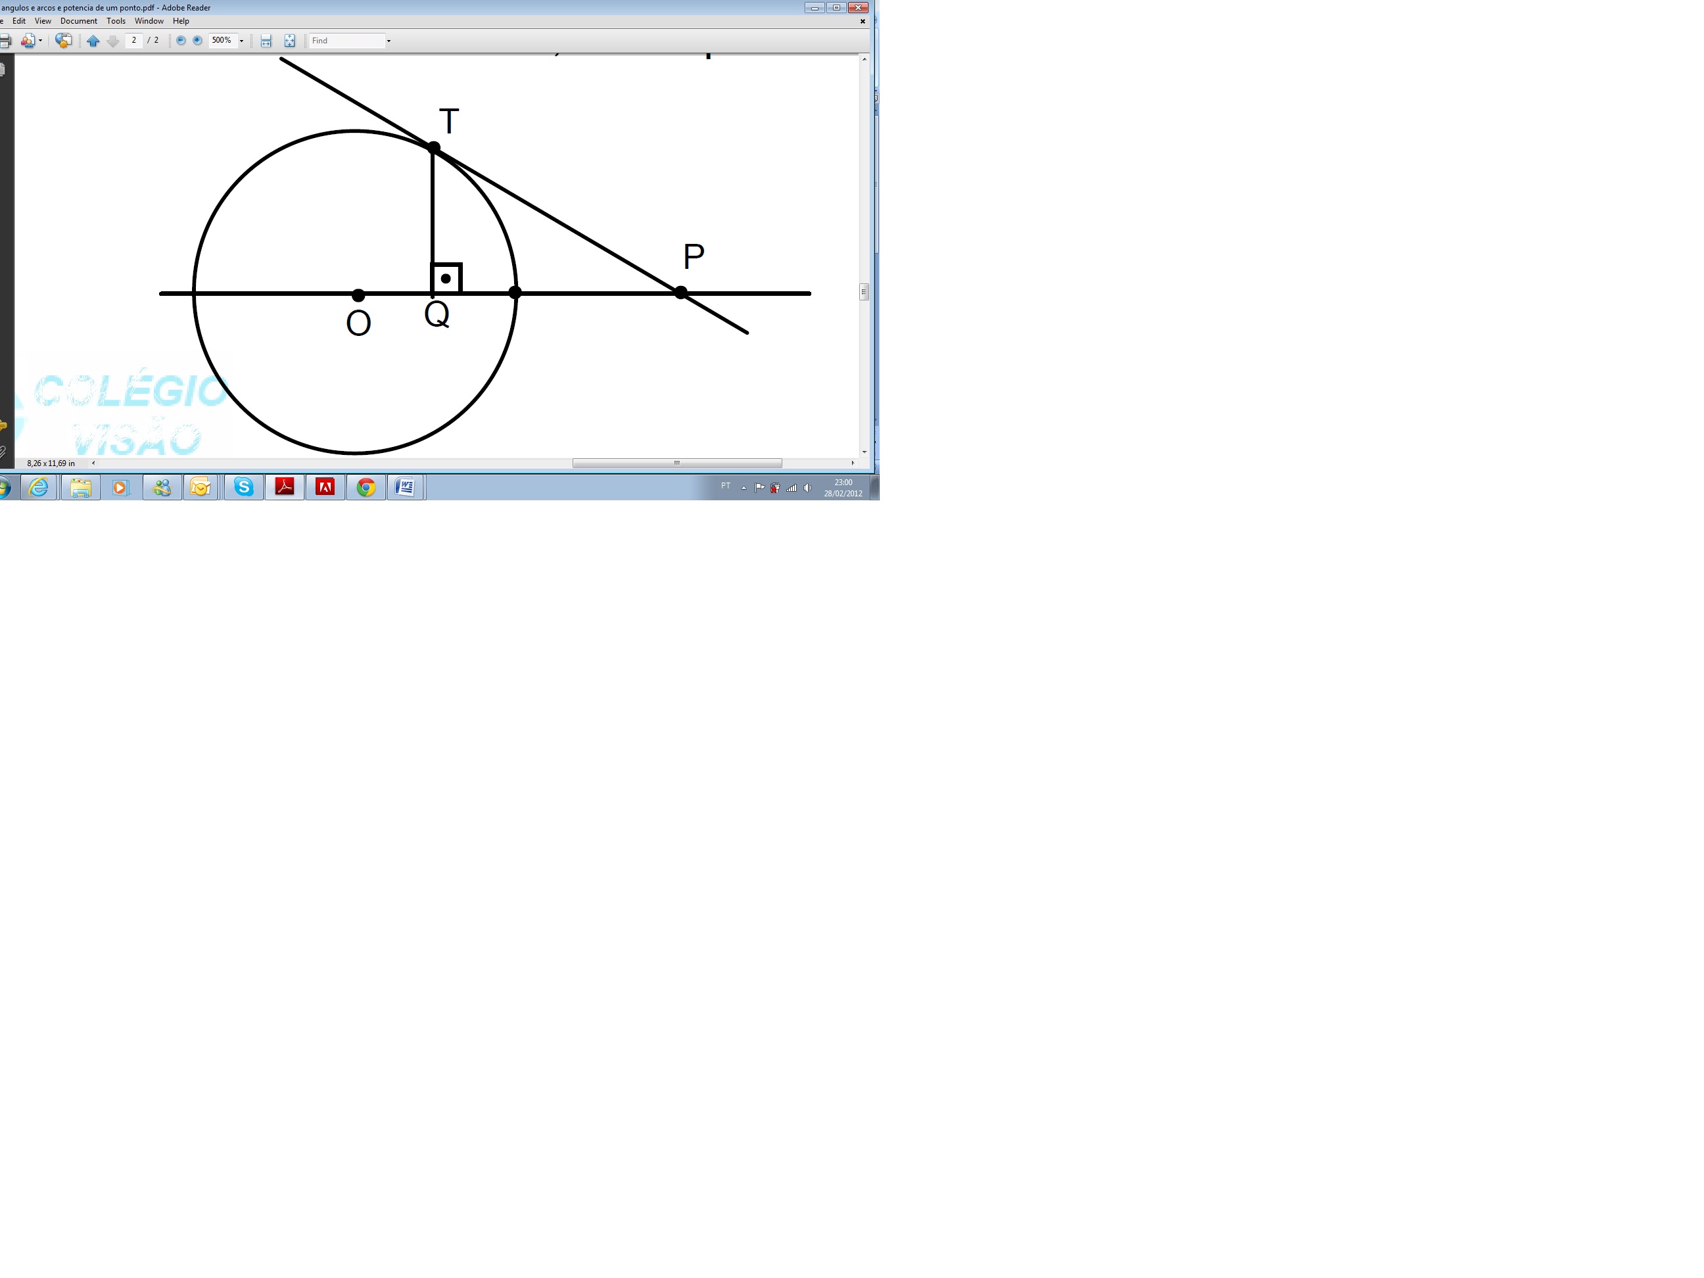The image size is (1704, 1278).
Task: Click the zoom out minus button
Action: tap(181, 40)
